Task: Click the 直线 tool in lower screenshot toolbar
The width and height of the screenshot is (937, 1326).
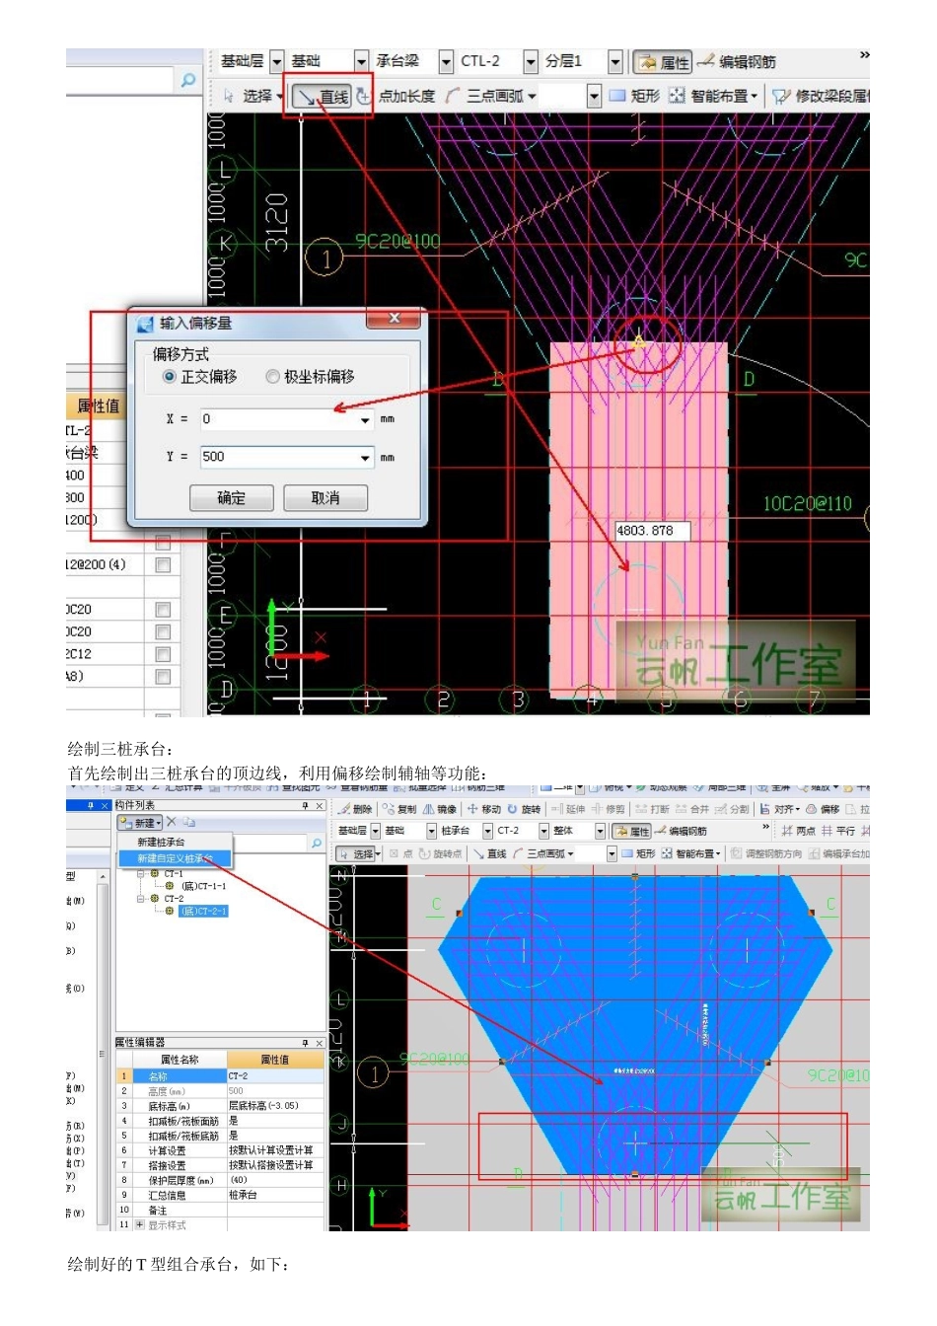Action: point(489,853)
